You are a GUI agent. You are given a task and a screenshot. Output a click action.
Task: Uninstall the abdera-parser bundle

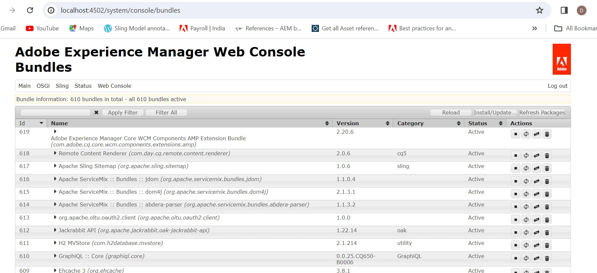[547, 207]
